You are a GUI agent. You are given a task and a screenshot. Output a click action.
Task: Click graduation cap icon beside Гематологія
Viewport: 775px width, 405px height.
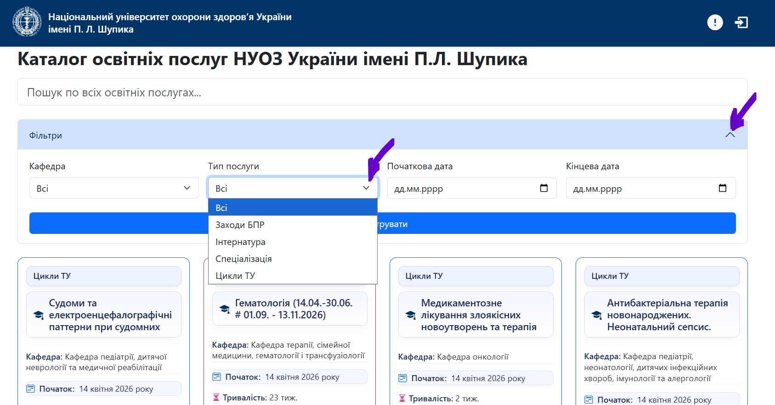pyautogui.click(x=225, y=309)
